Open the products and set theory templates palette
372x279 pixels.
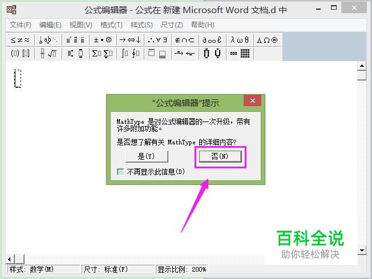point(212,54)
